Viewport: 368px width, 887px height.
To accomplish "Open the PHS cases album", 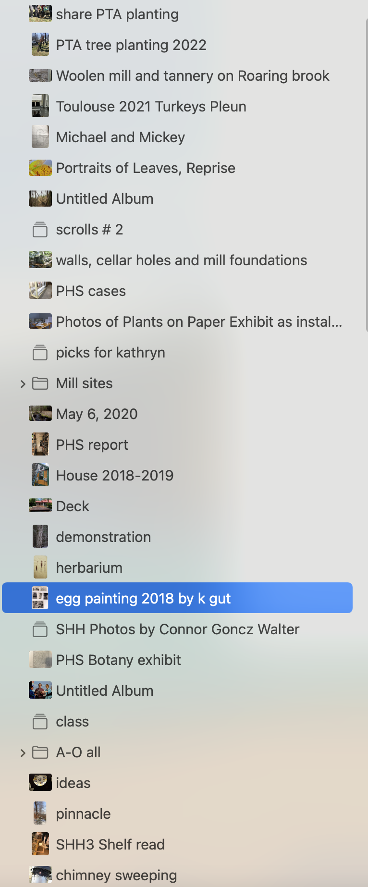I will coord(91,291).
